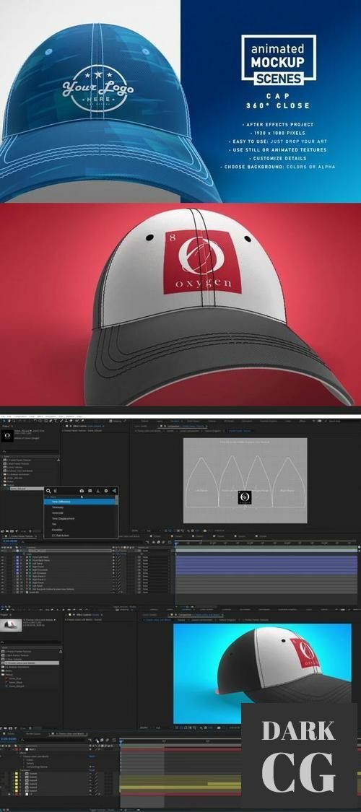The height and width of the screenshot is (812, 361).
Task: Click trash icon in upper Project panel footer
Action: pyautogui.click(x=30, y=531)
